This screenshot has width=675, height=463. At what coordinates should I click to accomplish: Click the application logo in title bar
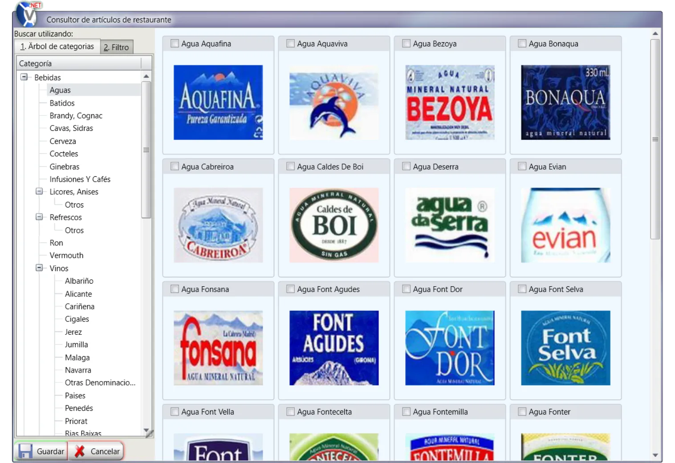click(28, 13)
